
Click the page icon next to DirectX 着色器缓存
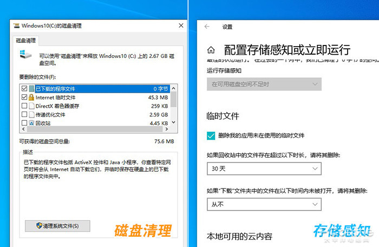pos(31,106)
